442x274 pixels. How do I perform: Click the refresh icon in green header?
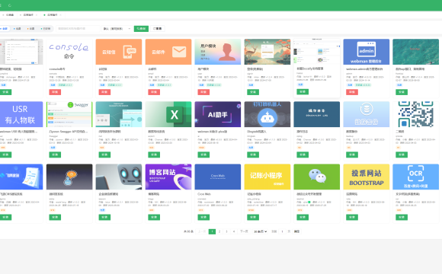[x=10, y=5]
